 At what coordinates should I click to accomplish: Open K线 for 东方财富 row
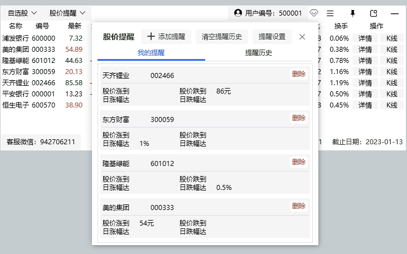pos(392,72)
